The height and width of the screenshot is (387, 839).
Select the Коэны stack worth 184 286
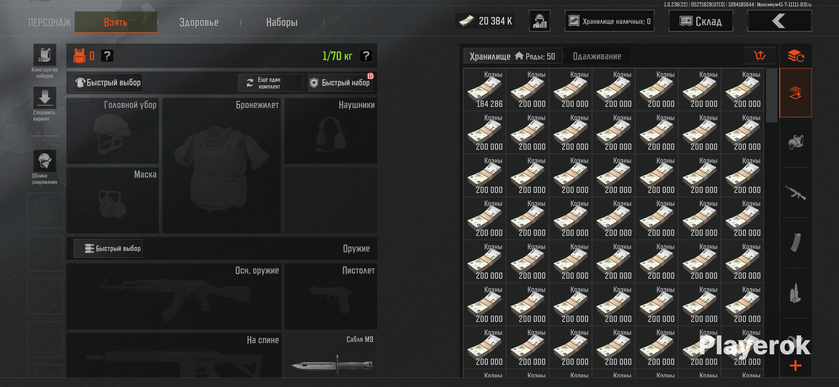click(485, 90)
